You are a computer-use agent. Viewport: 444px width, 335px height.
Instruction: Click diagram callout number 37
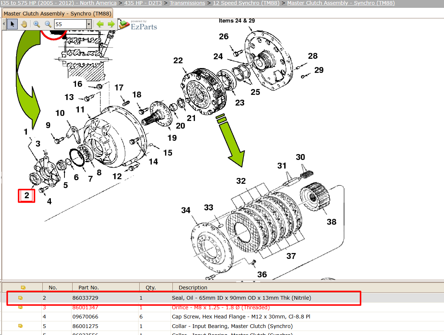point(291,256)
